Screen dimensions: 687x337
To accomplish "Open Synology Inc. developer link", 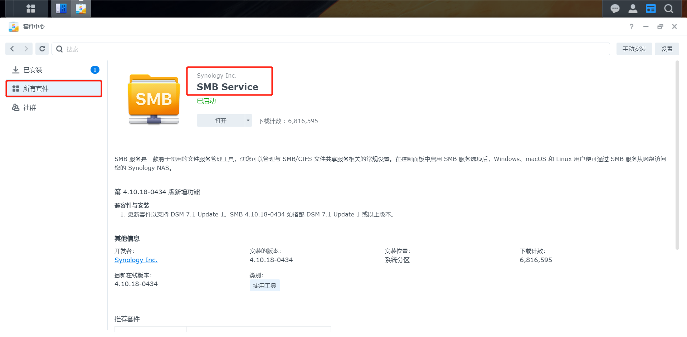I will (x=136, y=260).
